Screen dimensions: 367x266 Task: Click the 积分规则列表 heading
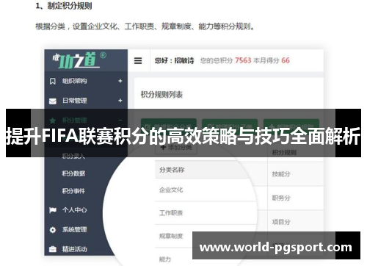[x=161, y=95]
